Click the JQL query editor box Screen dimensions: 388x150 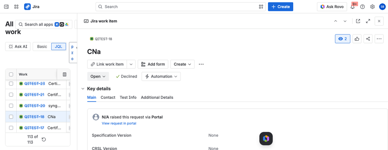[73, 53]
